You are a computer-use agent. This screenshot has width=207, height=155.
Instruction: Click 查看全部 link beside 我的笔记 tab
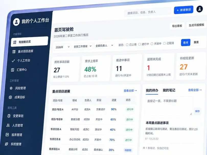(195, 90)
